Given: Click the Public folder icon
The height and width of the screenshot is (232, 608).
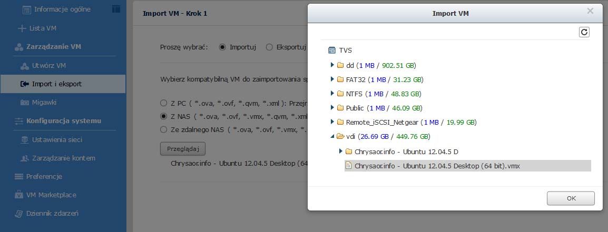Looking at the screenshot, I should pyautogui.click(x=340, y=108).
